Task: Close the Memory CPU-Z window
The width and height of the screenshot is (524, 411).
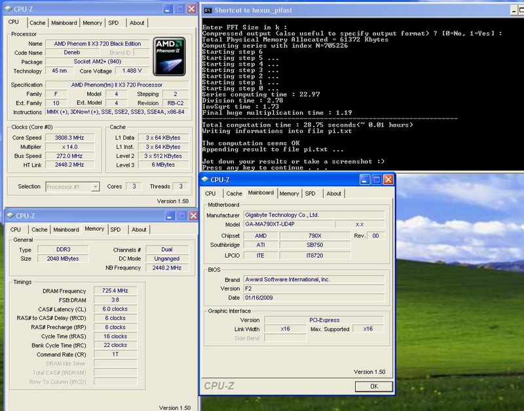Action: coord(193,216)
